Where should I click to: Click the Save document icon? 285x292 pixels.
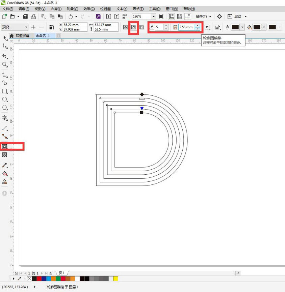pyautogui.click(x=25, y=16)
